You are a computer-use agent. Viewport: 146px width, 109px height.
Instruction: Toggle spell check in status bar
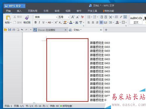[66, 106]
